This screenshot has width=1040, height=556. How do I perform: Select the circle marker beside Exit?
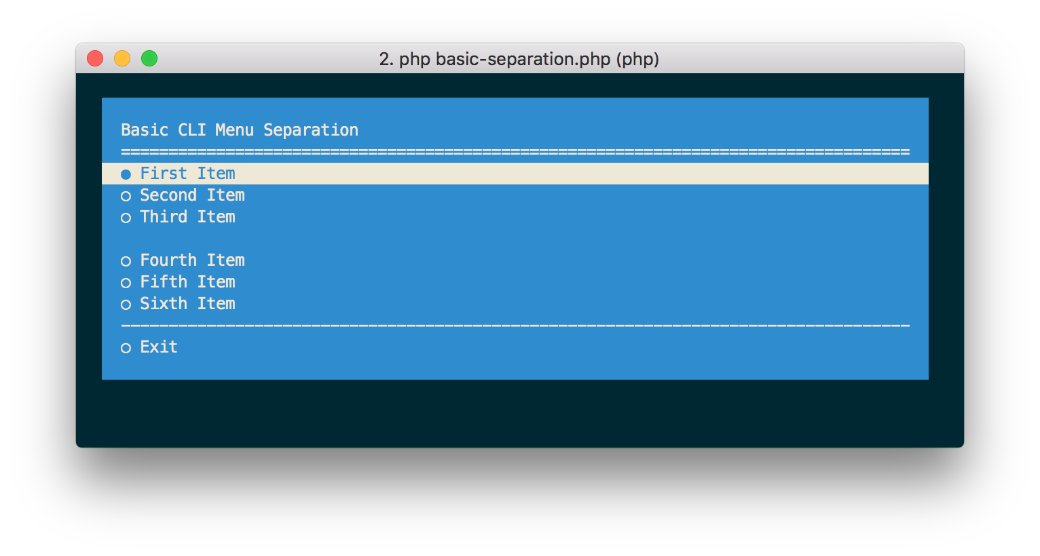[x=126, y=349]
